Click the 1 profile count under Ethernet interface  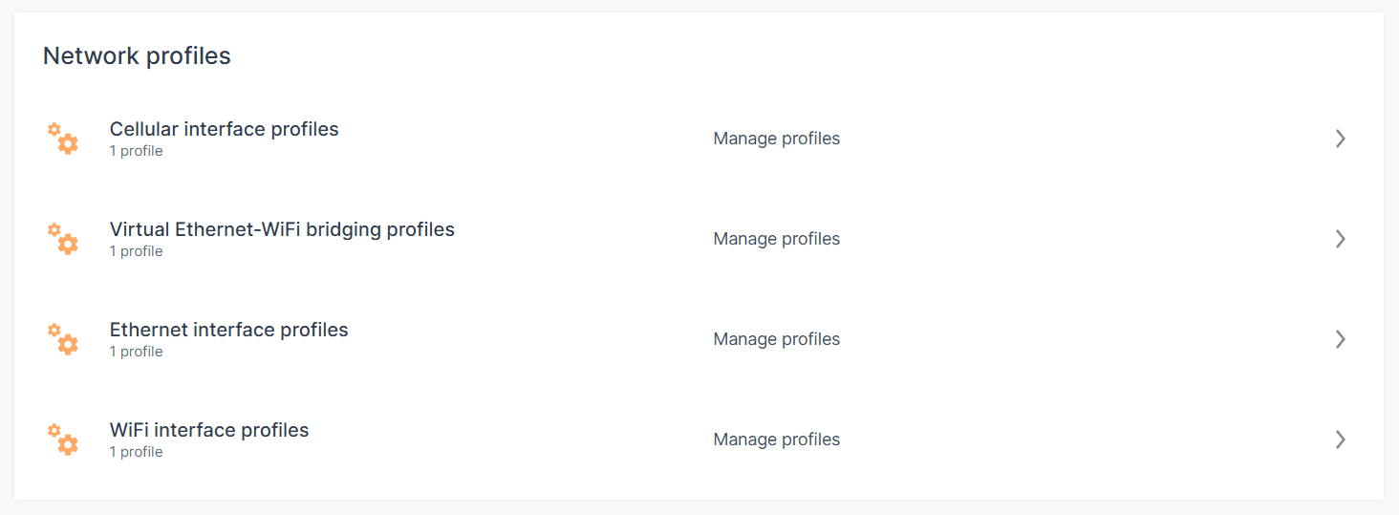136,352
